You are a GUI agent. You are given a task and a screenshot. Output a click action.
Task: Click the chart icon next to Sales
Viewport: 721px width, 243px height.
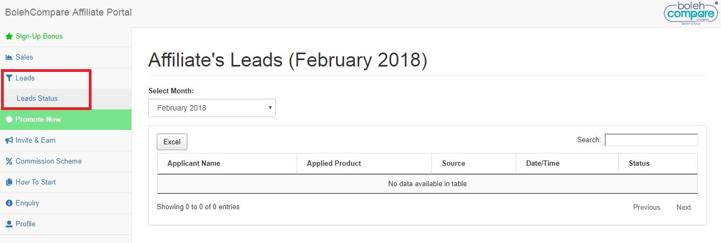[x=9, y=57]
